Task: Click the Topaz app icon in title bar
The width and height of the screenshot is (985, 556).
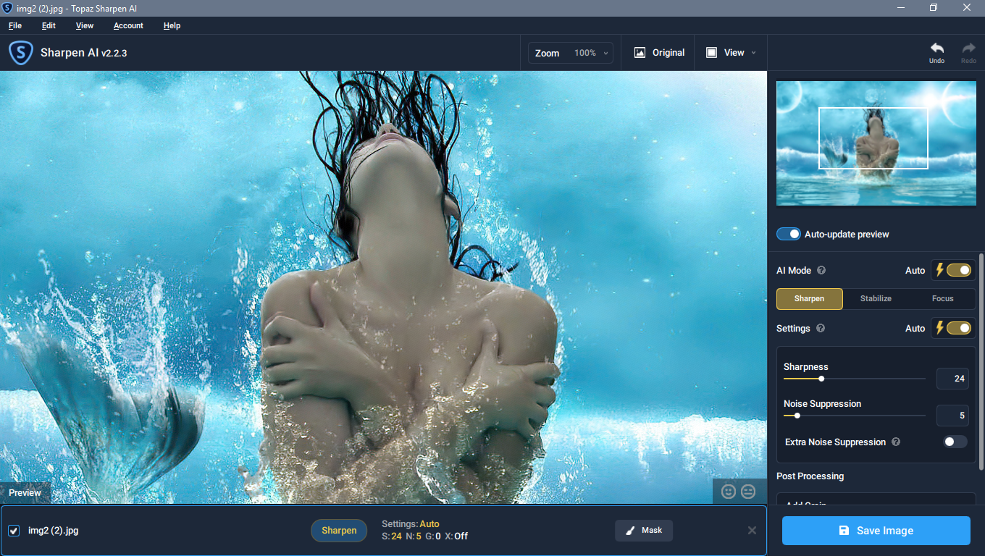Action: tap(7, 7)
